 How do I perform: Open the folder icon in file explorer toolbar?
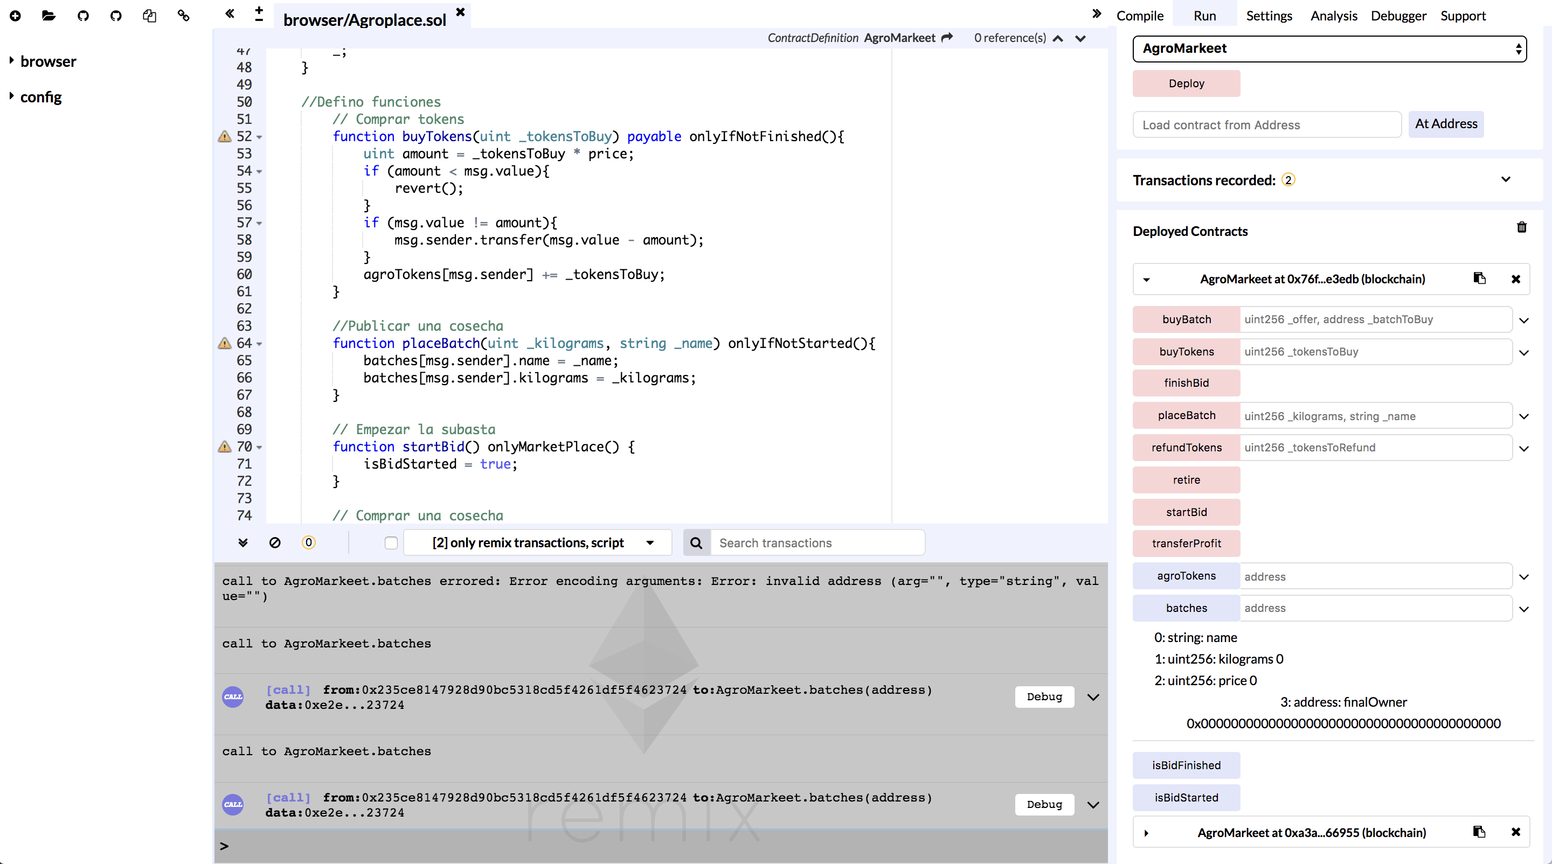point(49,16)
